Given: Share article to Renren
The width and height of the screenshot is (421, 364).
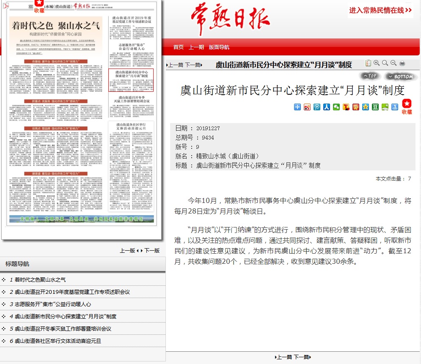Looking at the screenshot, I should pos(327,107).
